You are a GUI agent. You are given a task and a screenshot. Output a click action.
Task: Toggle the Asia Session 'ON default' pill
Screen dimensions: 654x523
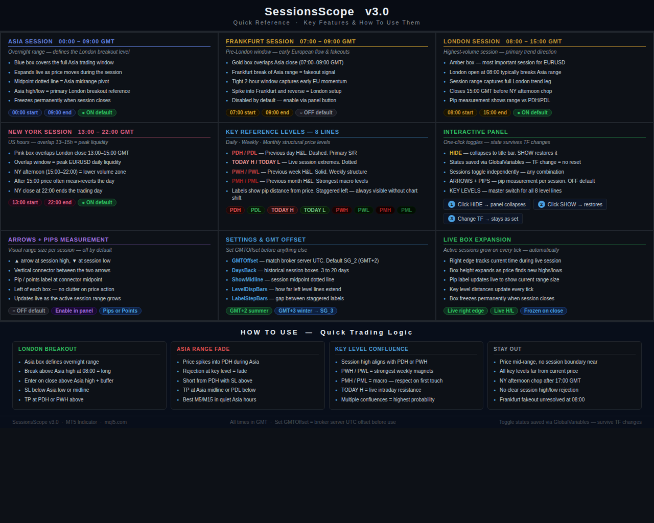[97, 112]
